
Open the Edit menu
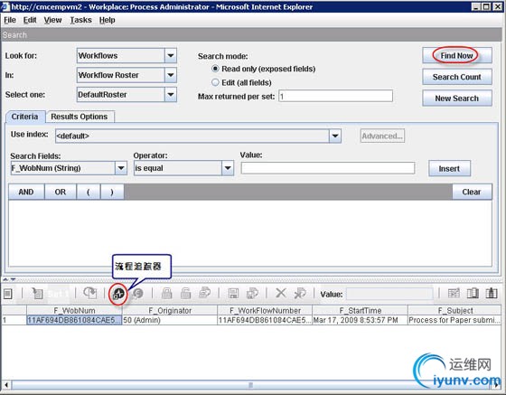[30, 20]
